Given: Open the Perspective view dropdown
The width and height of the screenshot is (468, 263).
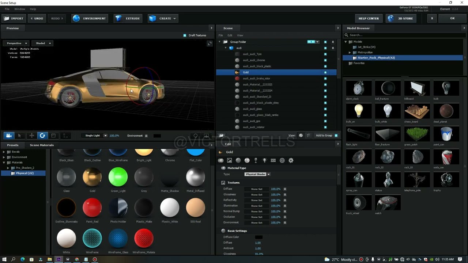Looking at the screenshot, I should tap(16, 43).
